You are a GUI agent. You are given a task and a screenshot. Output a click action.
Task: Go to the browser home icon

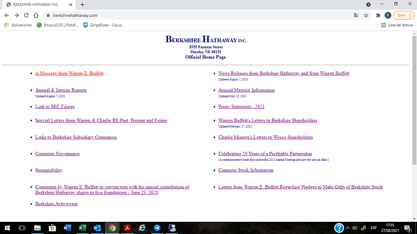(x=36, y=16)
